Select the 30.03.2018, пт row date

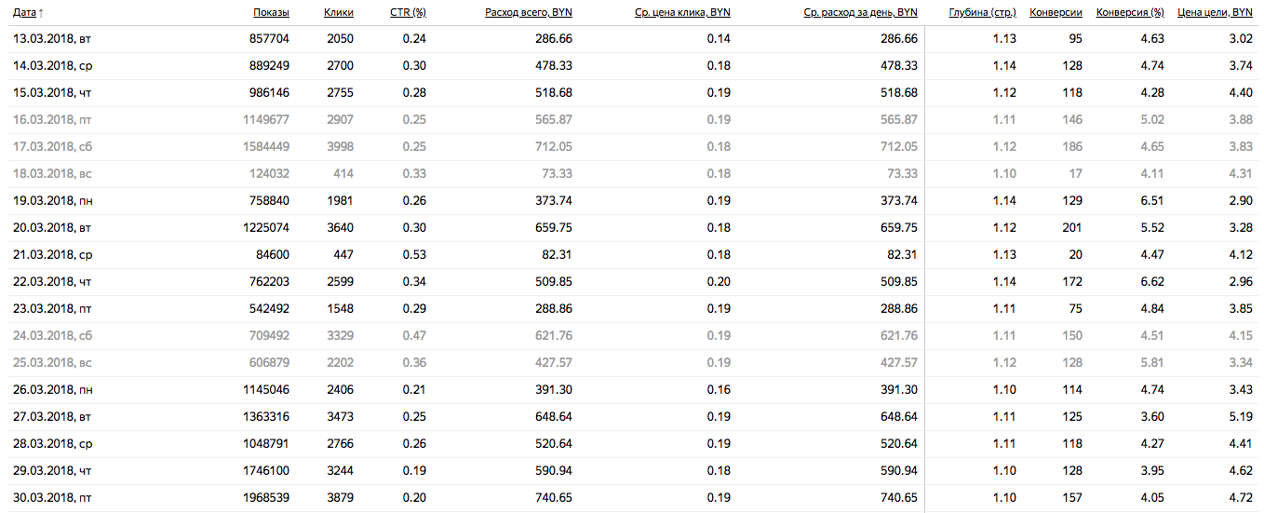click(52, 498)
